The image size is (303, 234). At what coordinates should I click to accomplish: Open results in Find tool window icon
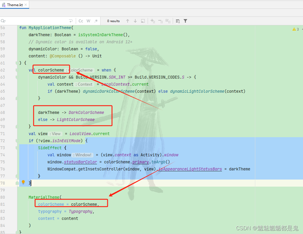point(178,21)
